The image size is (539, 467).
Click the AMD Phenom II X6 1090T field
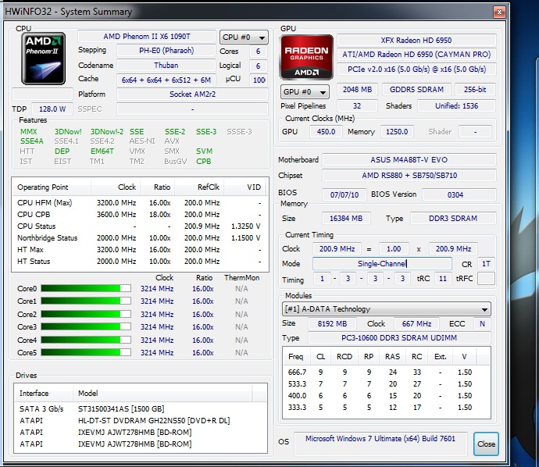[x=147, y=37]
